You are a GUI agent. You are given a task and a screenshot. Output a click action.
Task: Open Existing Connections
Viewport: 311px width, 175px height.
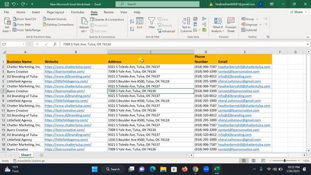(58, 25)
